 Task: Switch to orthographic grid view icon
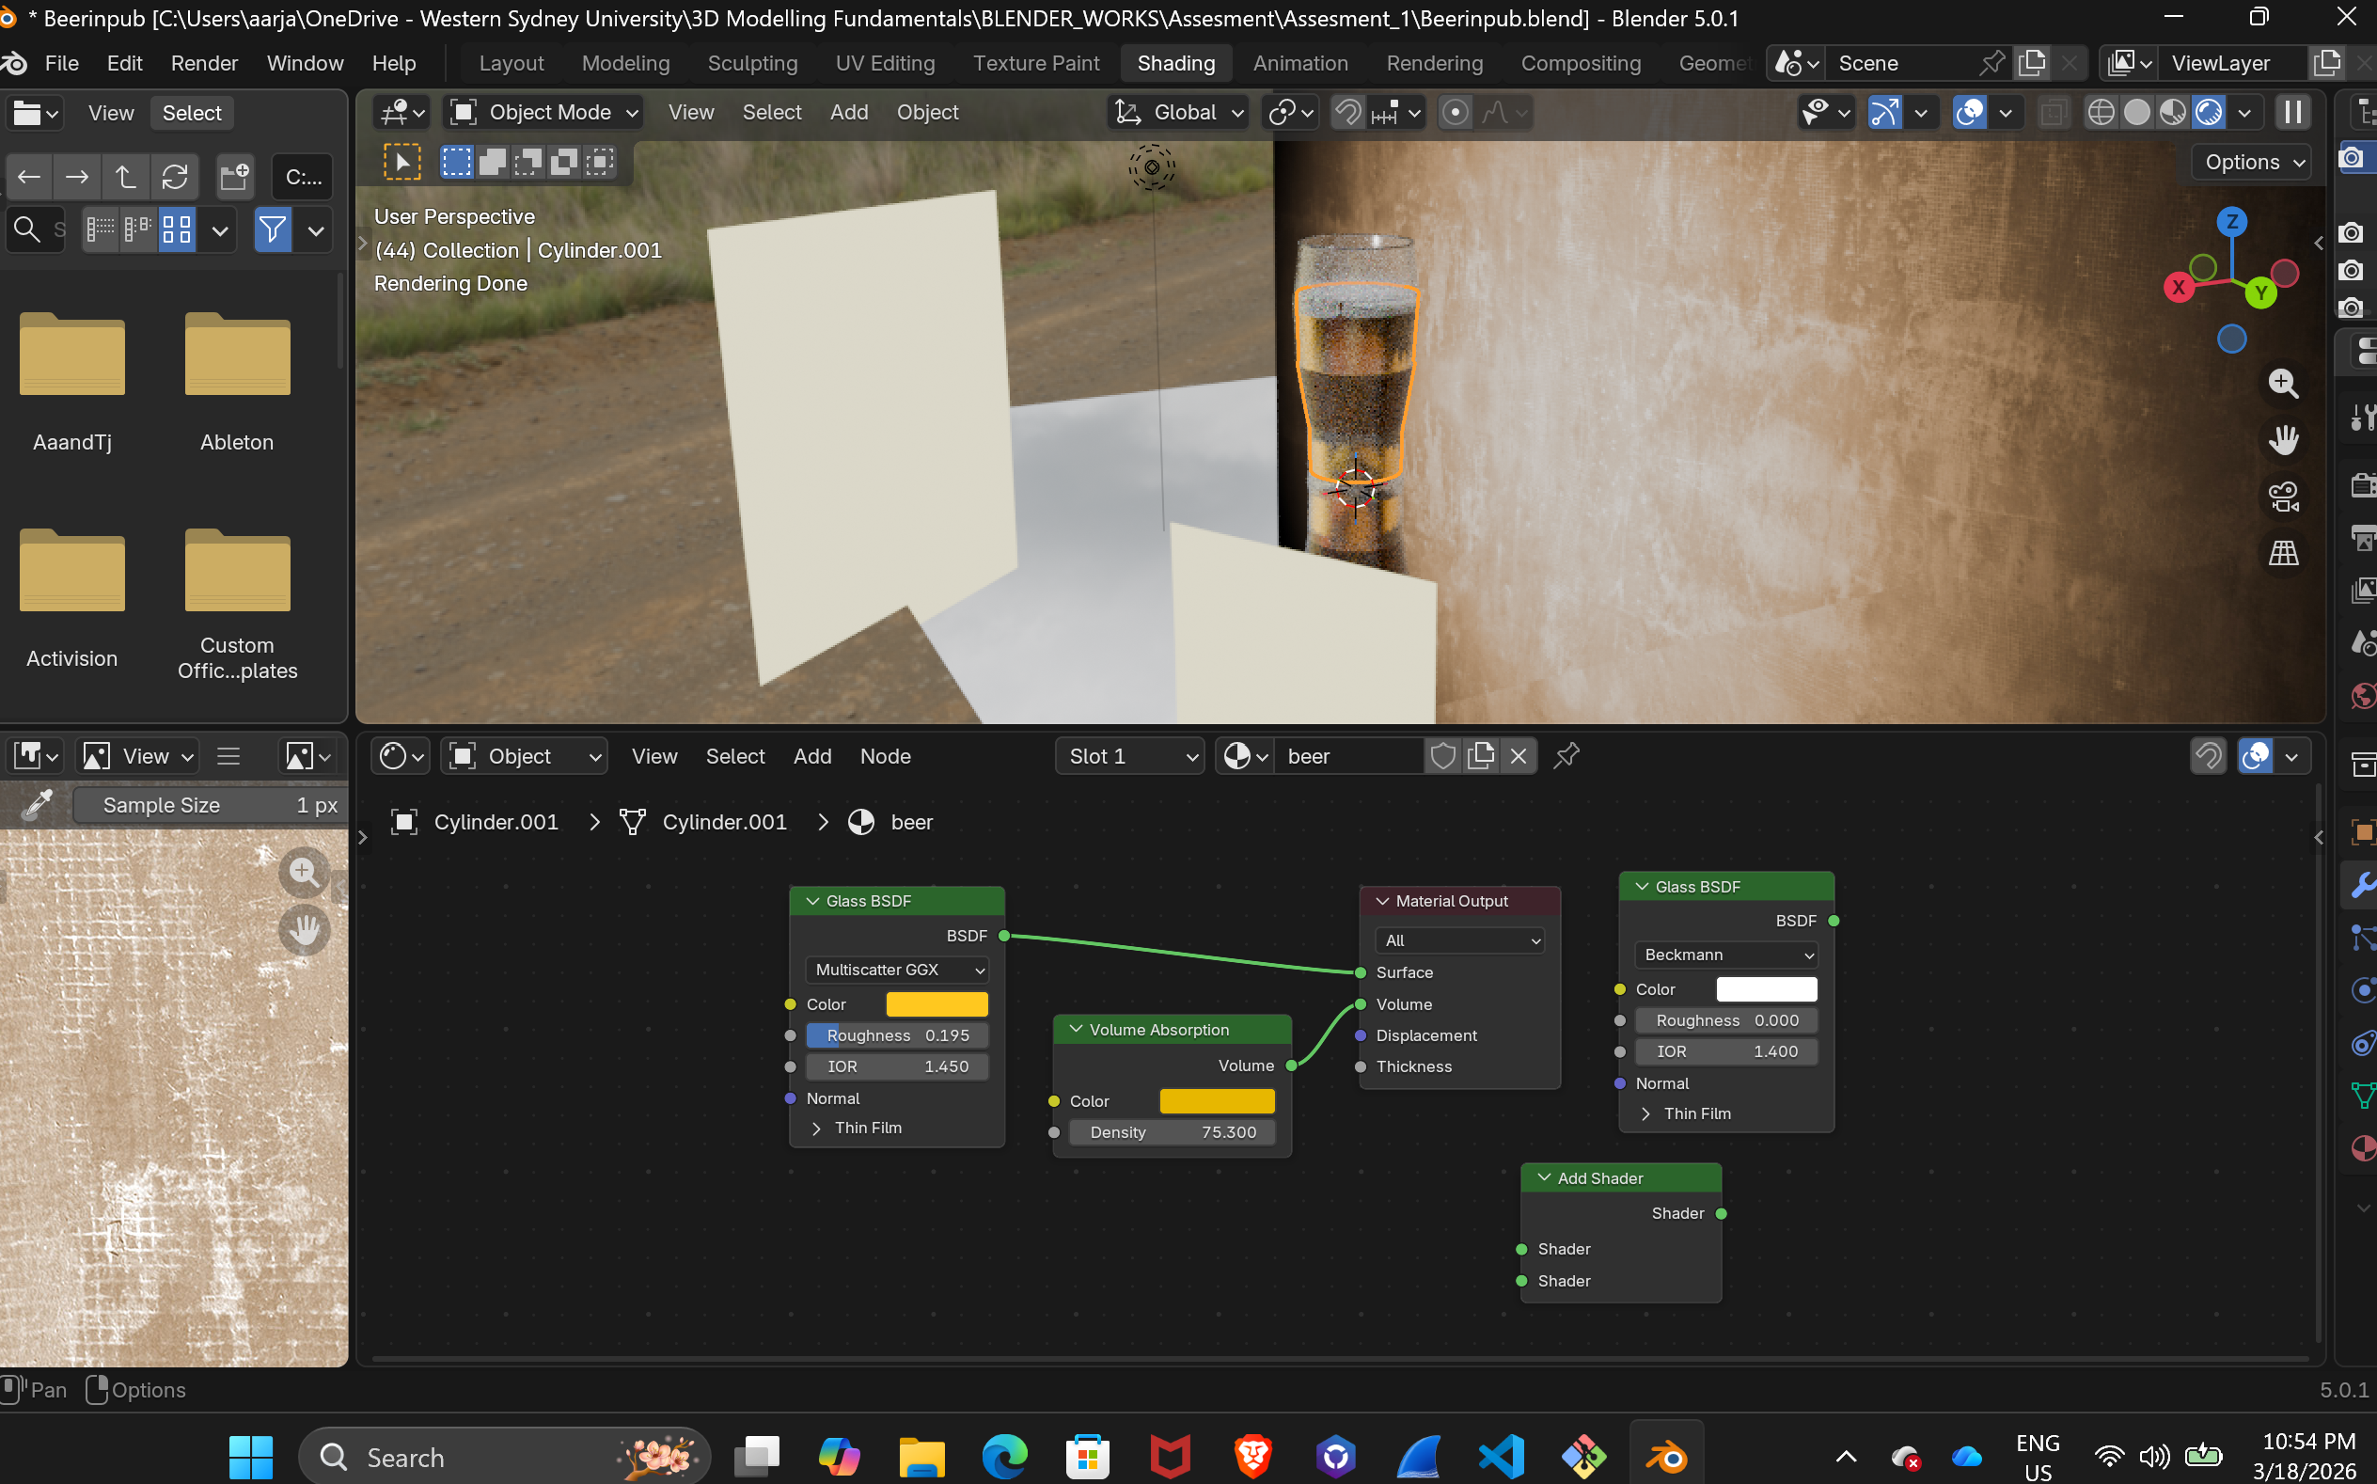point(2283,553)
